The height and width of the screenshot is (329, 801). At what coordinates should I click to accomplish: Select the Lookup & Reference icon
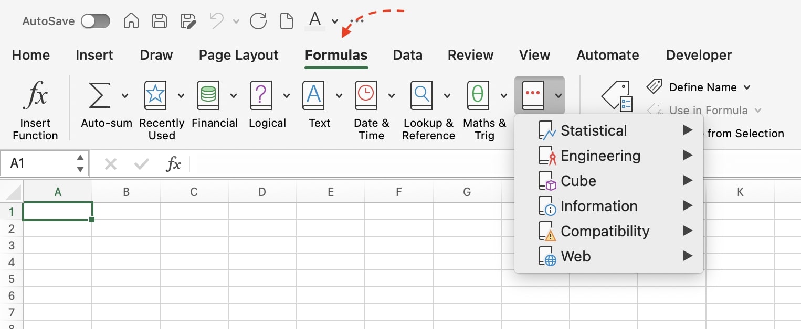click(421, 96)
